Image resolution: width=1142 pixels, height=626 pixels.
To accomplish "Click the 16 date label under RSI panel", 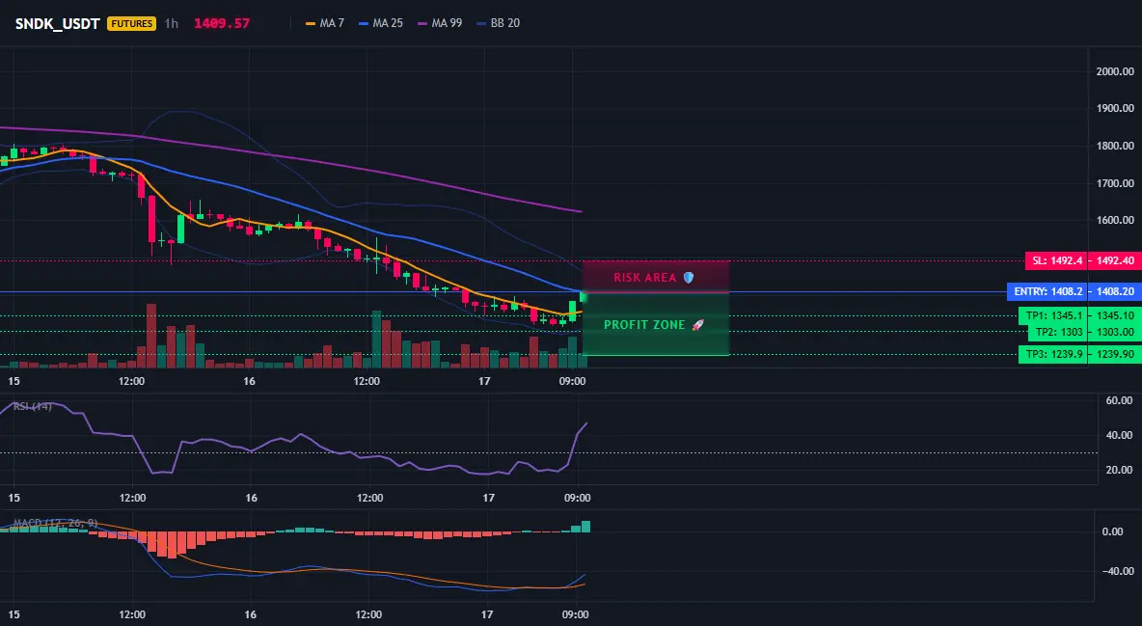I will tap(252, 498).
